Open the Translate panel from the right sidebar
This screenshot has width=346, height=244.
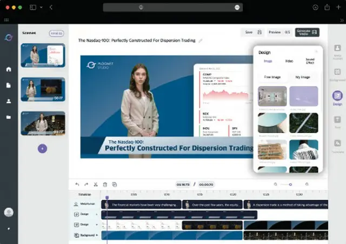tap(337, 146)
